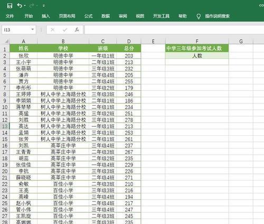Click inside the formula bar input

174,30
